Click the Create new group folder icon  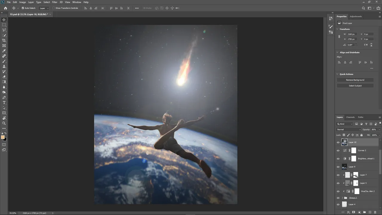[364, 212]
